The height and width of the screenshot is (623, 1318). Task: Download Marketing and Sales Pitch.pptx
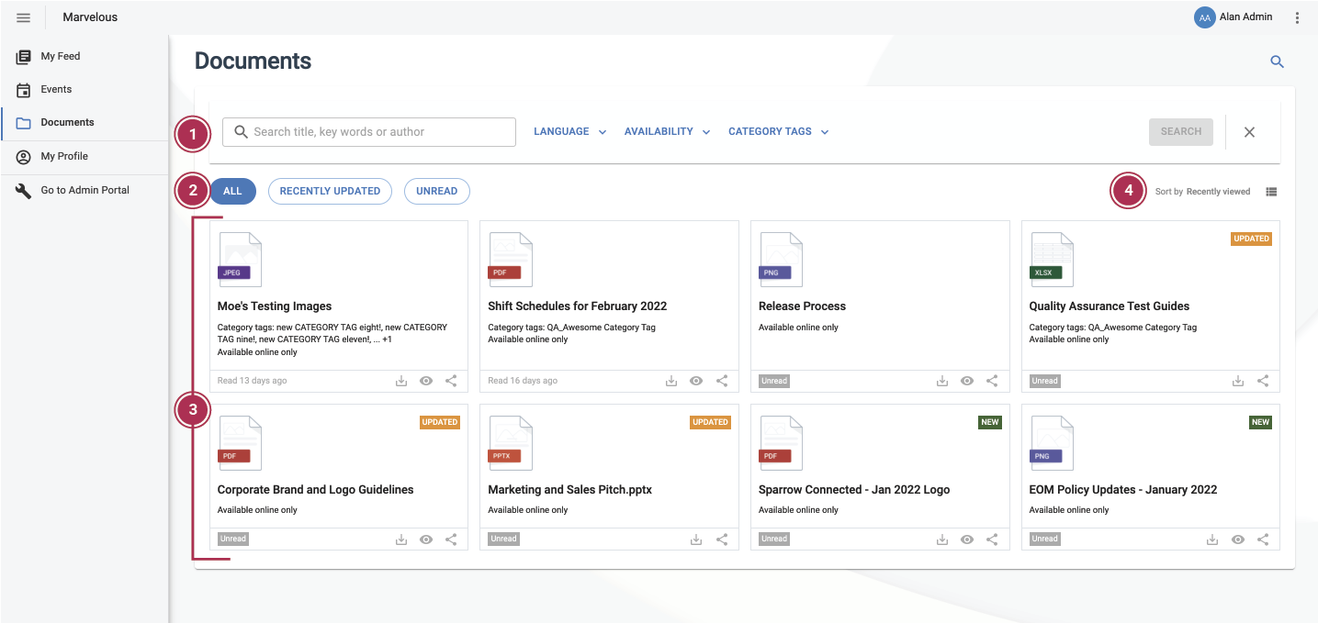pos(696,540)
